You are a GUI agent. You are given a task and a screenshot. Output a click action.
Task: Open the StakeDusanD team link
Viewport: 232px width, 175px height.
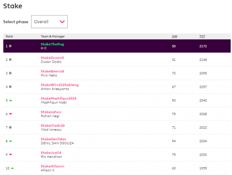52,58
